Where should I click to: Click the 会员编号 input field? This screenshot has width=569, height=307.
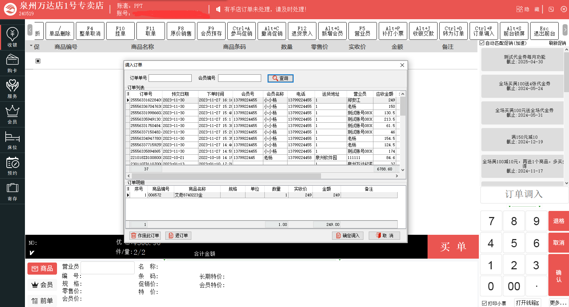[239, 78]
